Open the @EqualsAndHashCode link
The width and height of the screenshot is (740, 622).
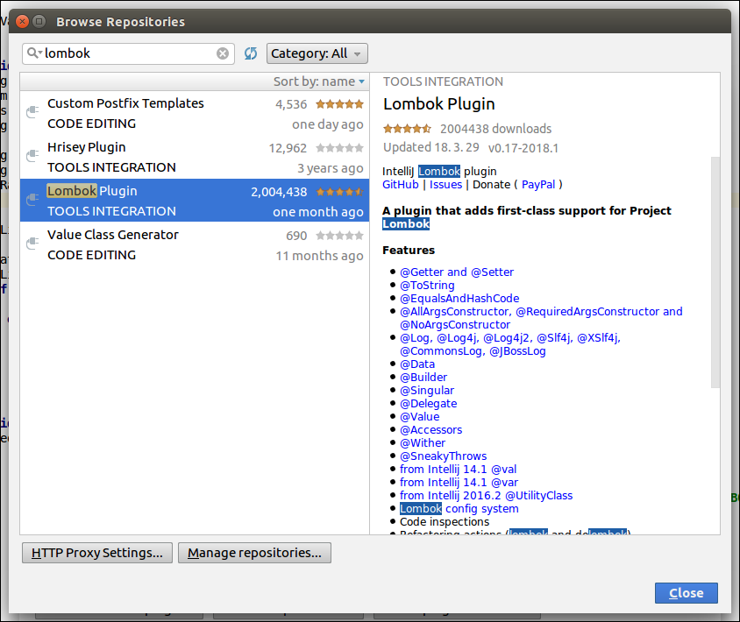[x=459, y=299]
